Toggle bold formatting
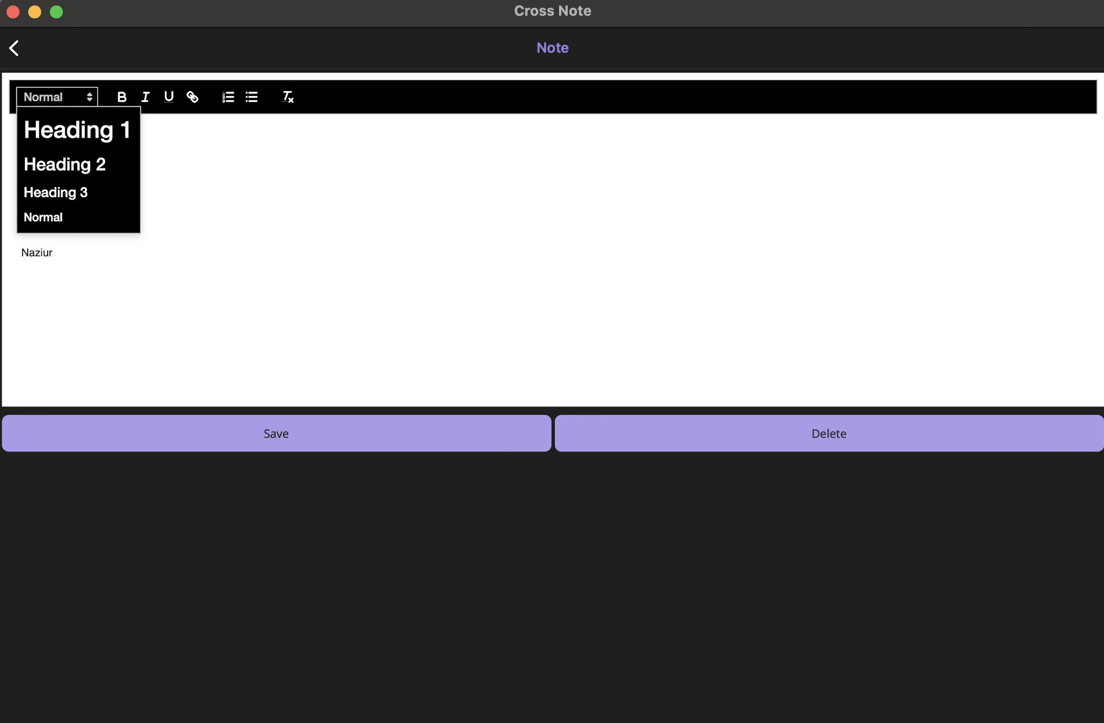 click(x=121, y=97)
